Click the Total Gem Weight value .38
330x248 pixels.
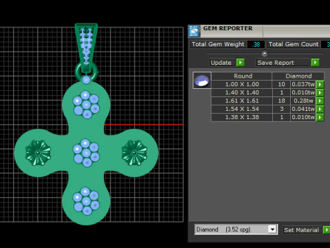[x=256, y=44]
